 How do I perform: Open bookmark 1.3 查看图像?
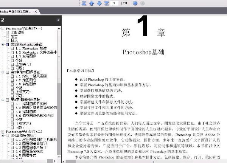click(x=26, y=56)
